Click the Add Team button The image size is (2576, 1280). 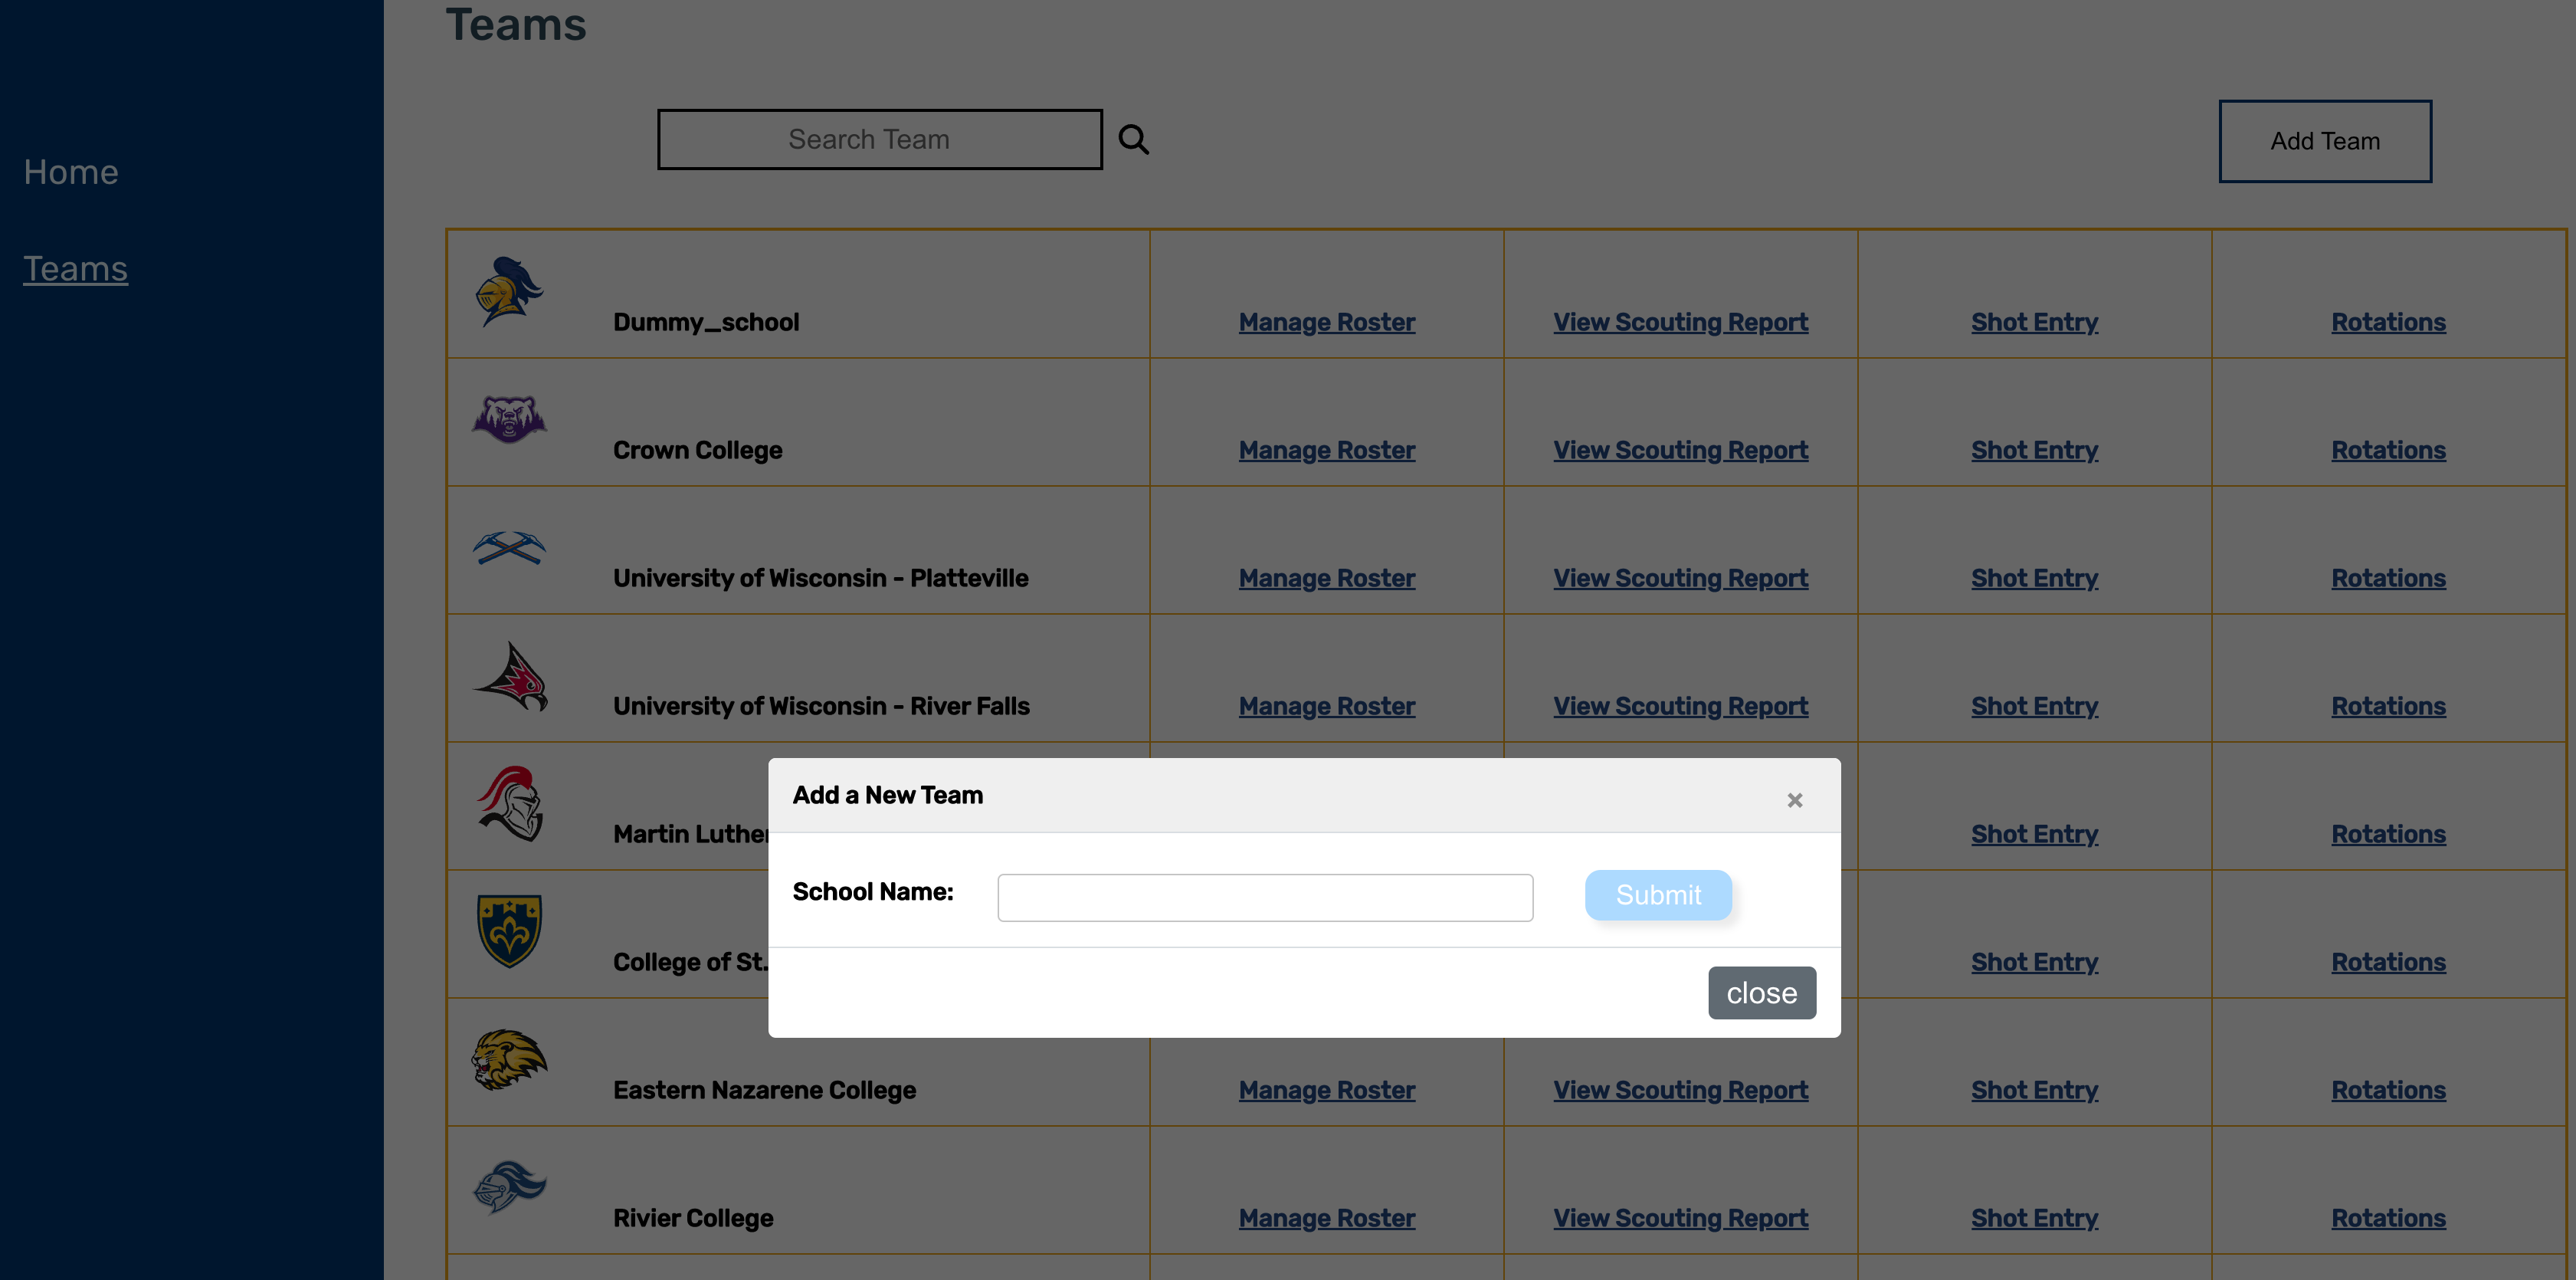point(2324,141)
